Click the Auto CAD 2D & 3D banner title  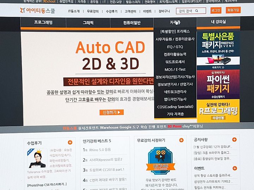[x=110, y=55]
